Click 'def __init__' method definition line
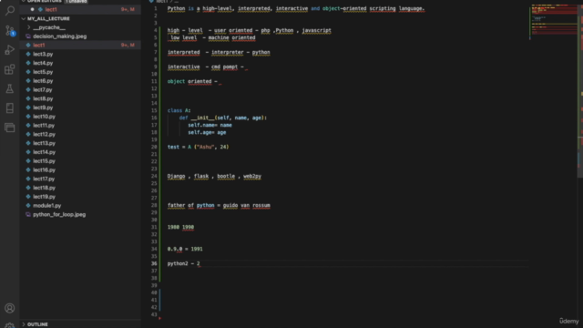583x328 pixels. 223,118
